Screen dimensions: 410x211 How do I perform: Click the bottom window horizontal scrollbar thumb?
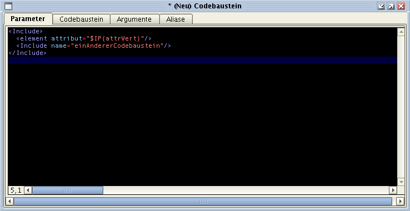(x=203, y=202)
